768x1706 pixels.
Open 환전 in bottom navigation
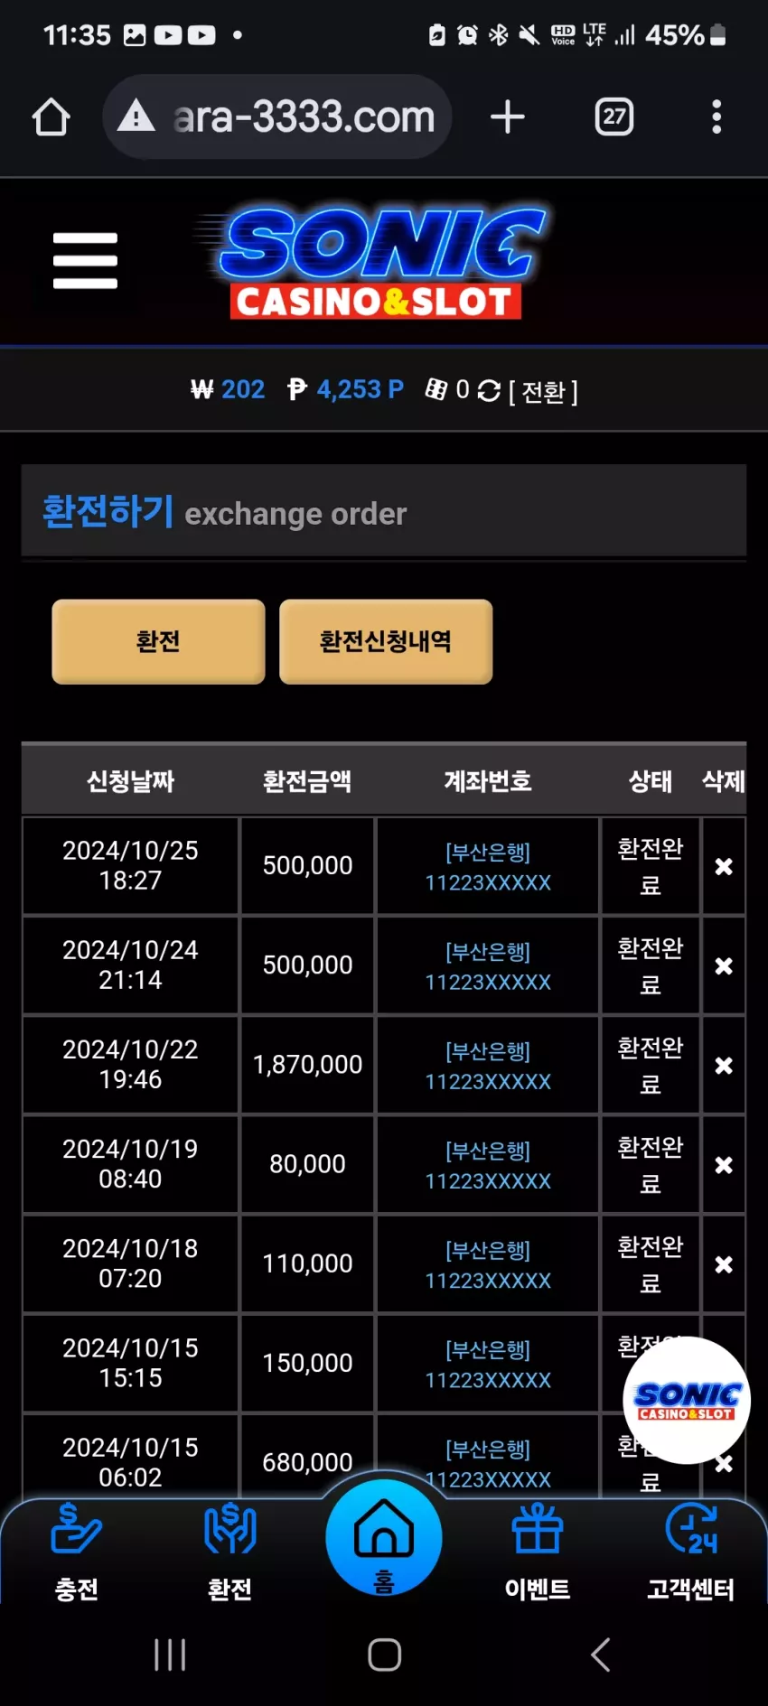pos(230,1552)
